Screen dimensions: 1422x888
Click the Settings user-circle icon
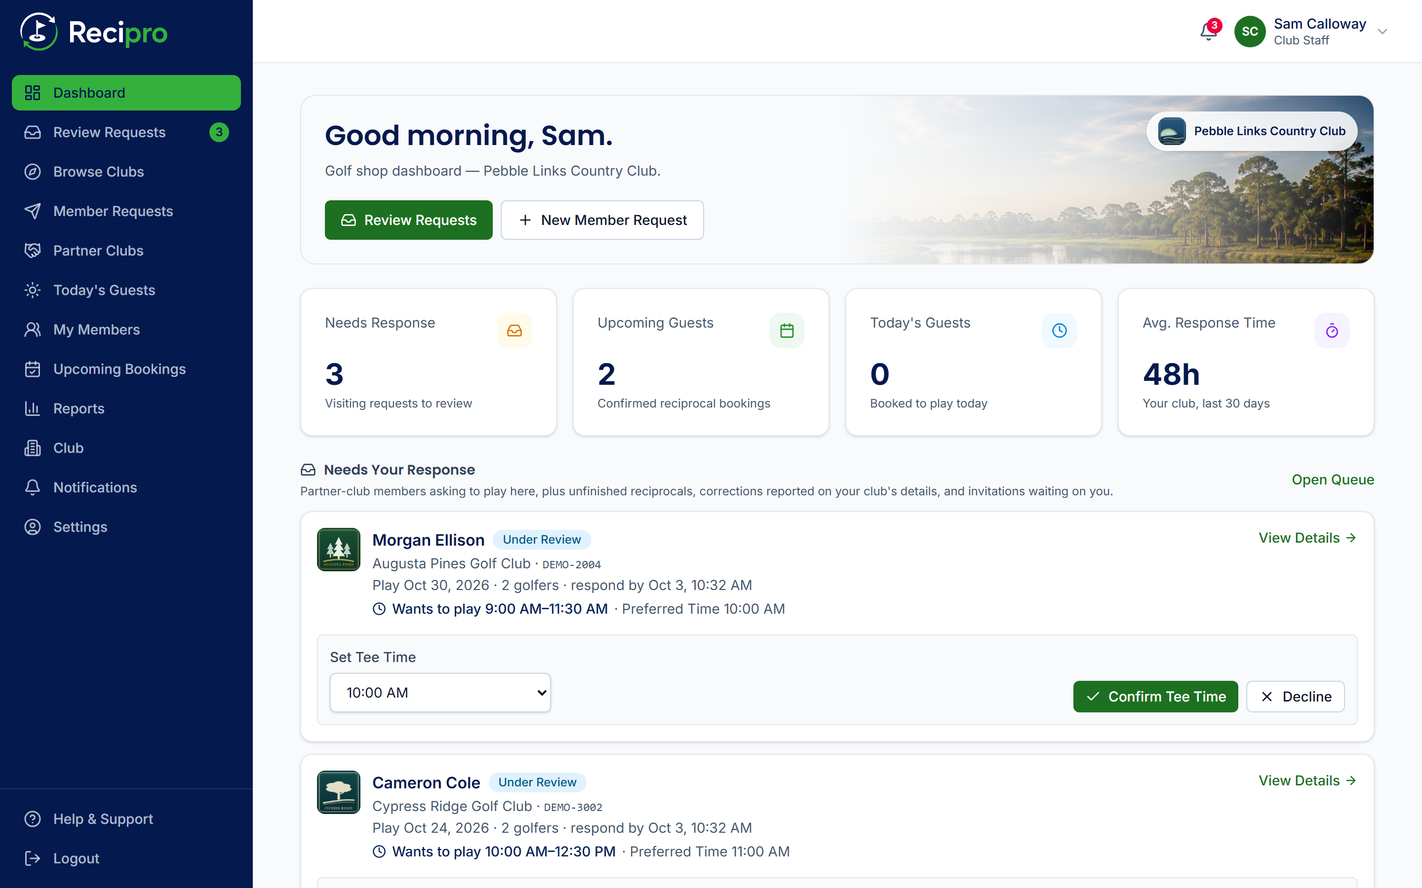click(32, 527)
